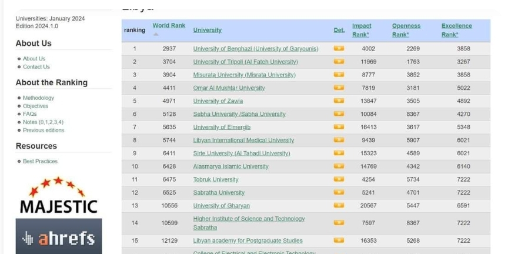
Task: Open the FAQs link
Action: (x=30, y=114)
